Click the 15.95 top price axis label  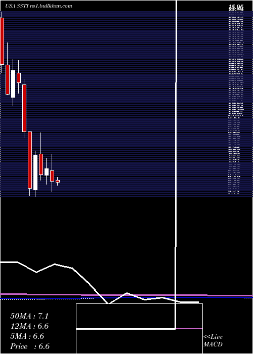236,7
